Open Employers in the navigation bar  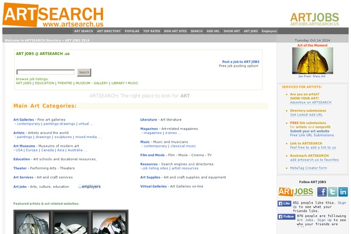(x=269, y=31)
